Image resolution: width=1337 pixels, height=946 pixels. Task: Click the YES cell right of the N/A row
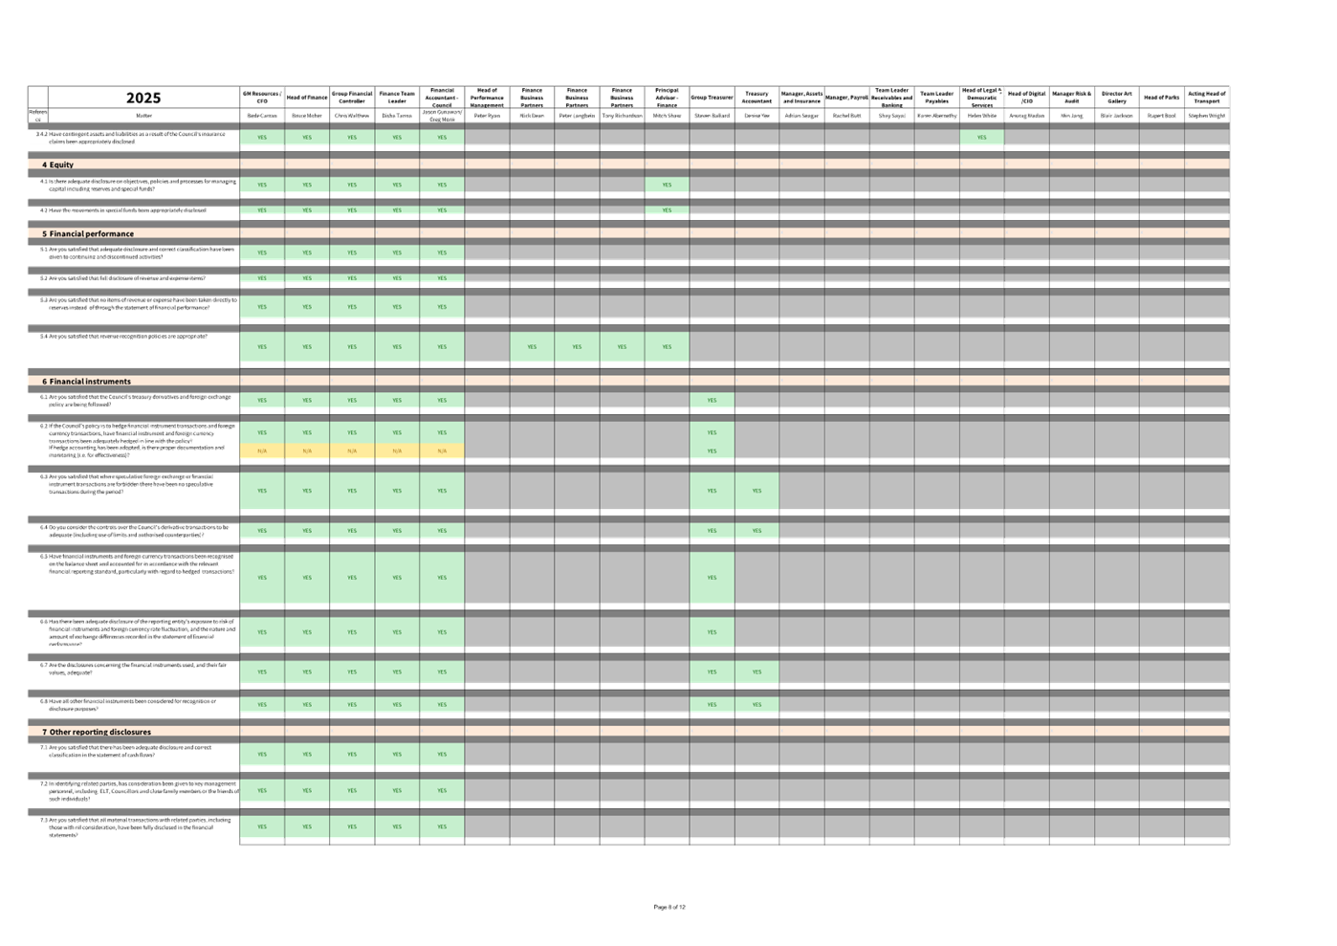(712, 451)
